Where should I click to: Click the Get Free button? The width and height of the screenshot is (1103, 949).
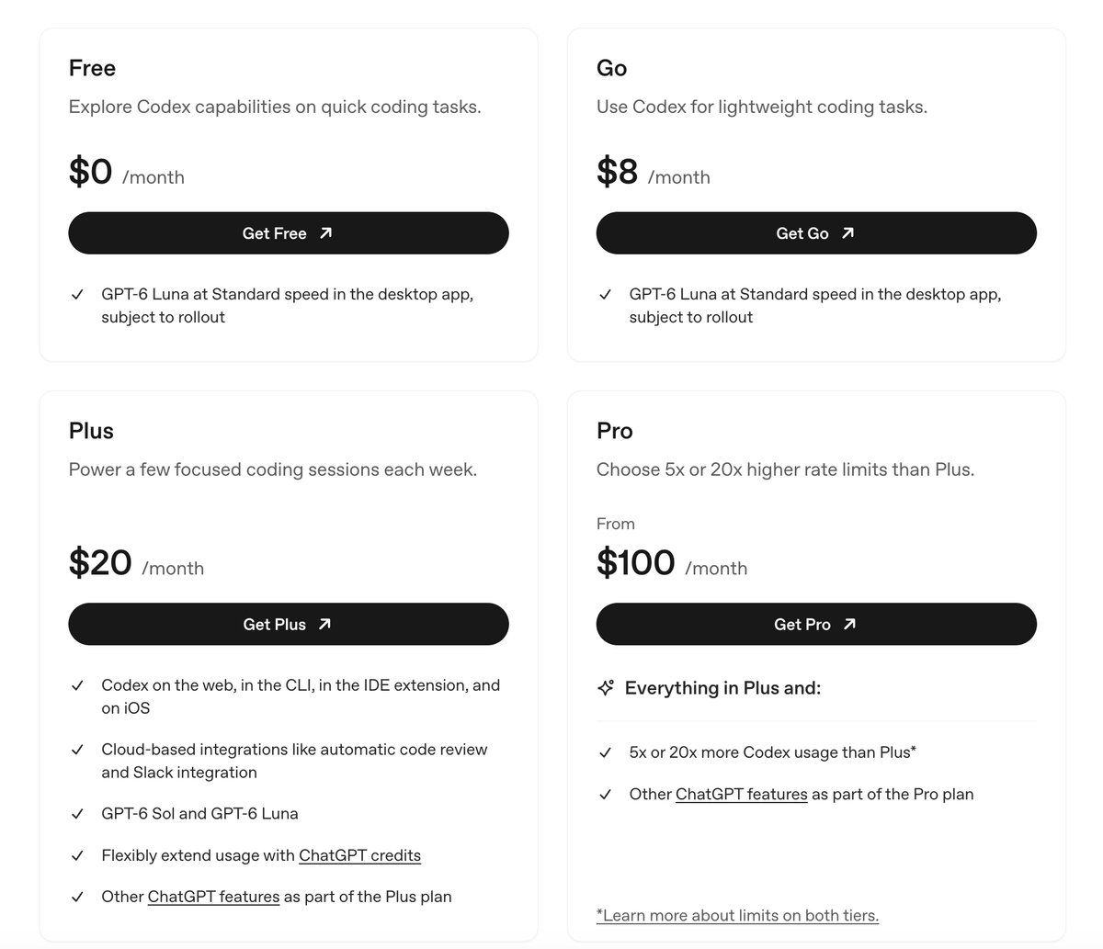point(289,233)
